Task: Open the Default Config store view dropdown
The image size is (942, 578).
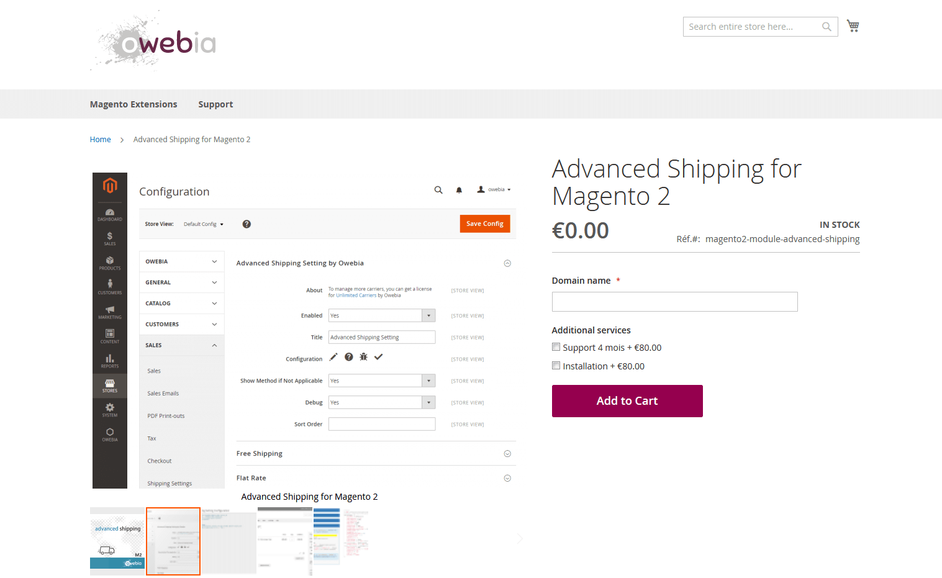Action: (x=204, y=224)
